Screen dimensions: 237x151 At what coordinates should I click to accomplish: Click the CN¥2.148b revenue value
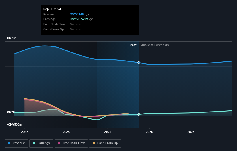pyautogui.click(x=78, y=14)
